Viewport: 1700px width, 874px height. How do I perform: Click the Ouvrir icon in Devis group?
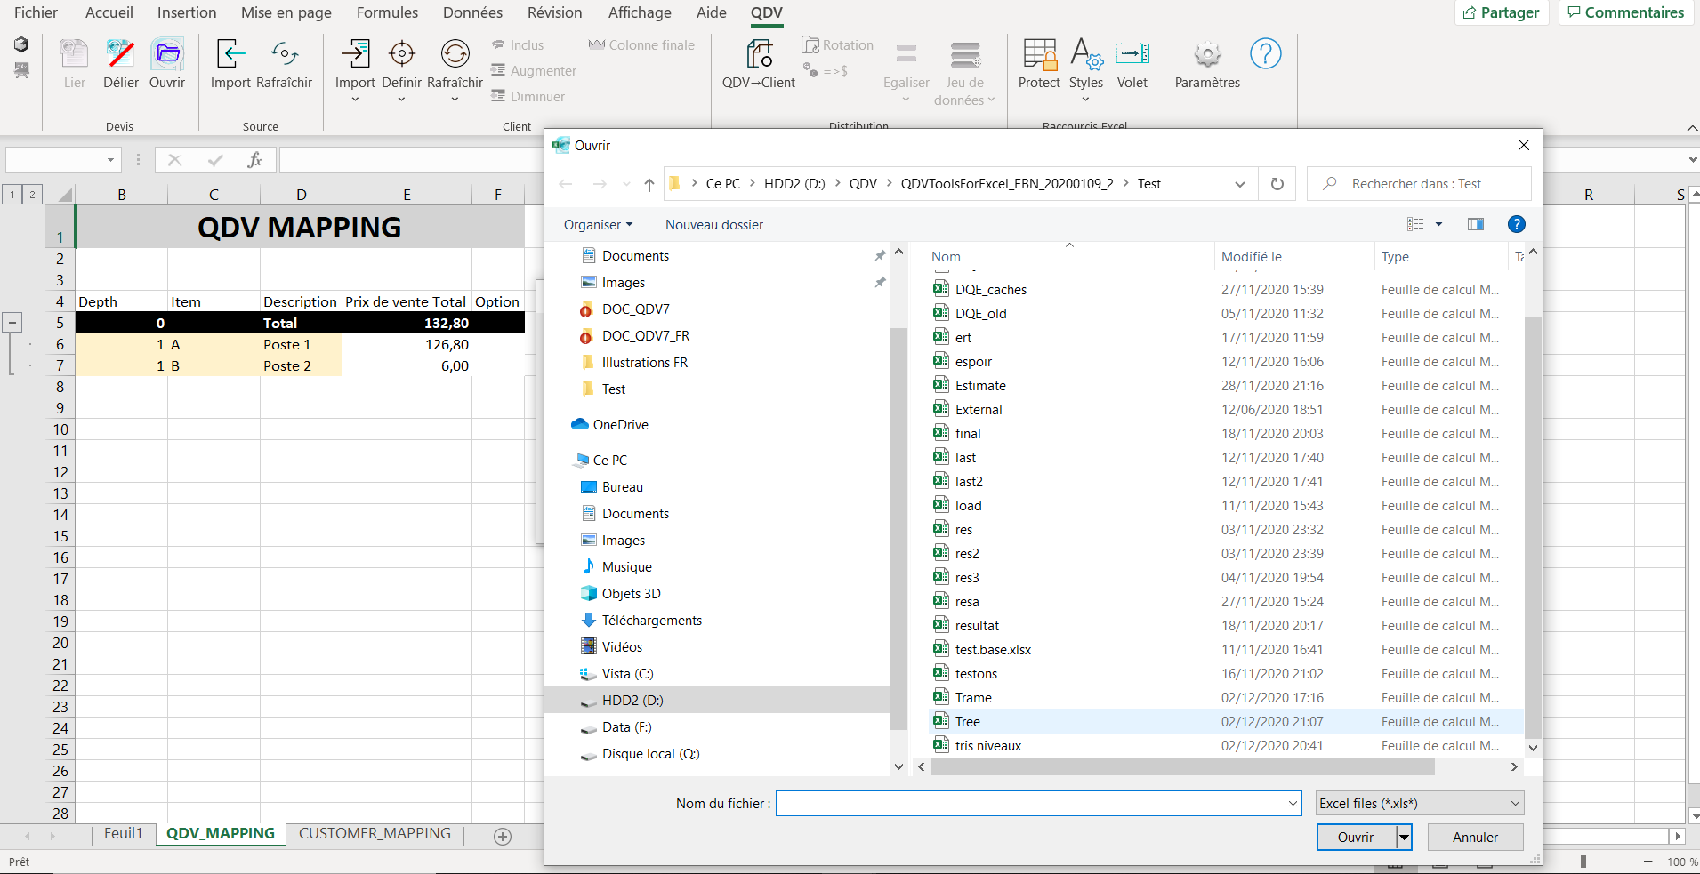pyautogui.click(x=167, y=55)
